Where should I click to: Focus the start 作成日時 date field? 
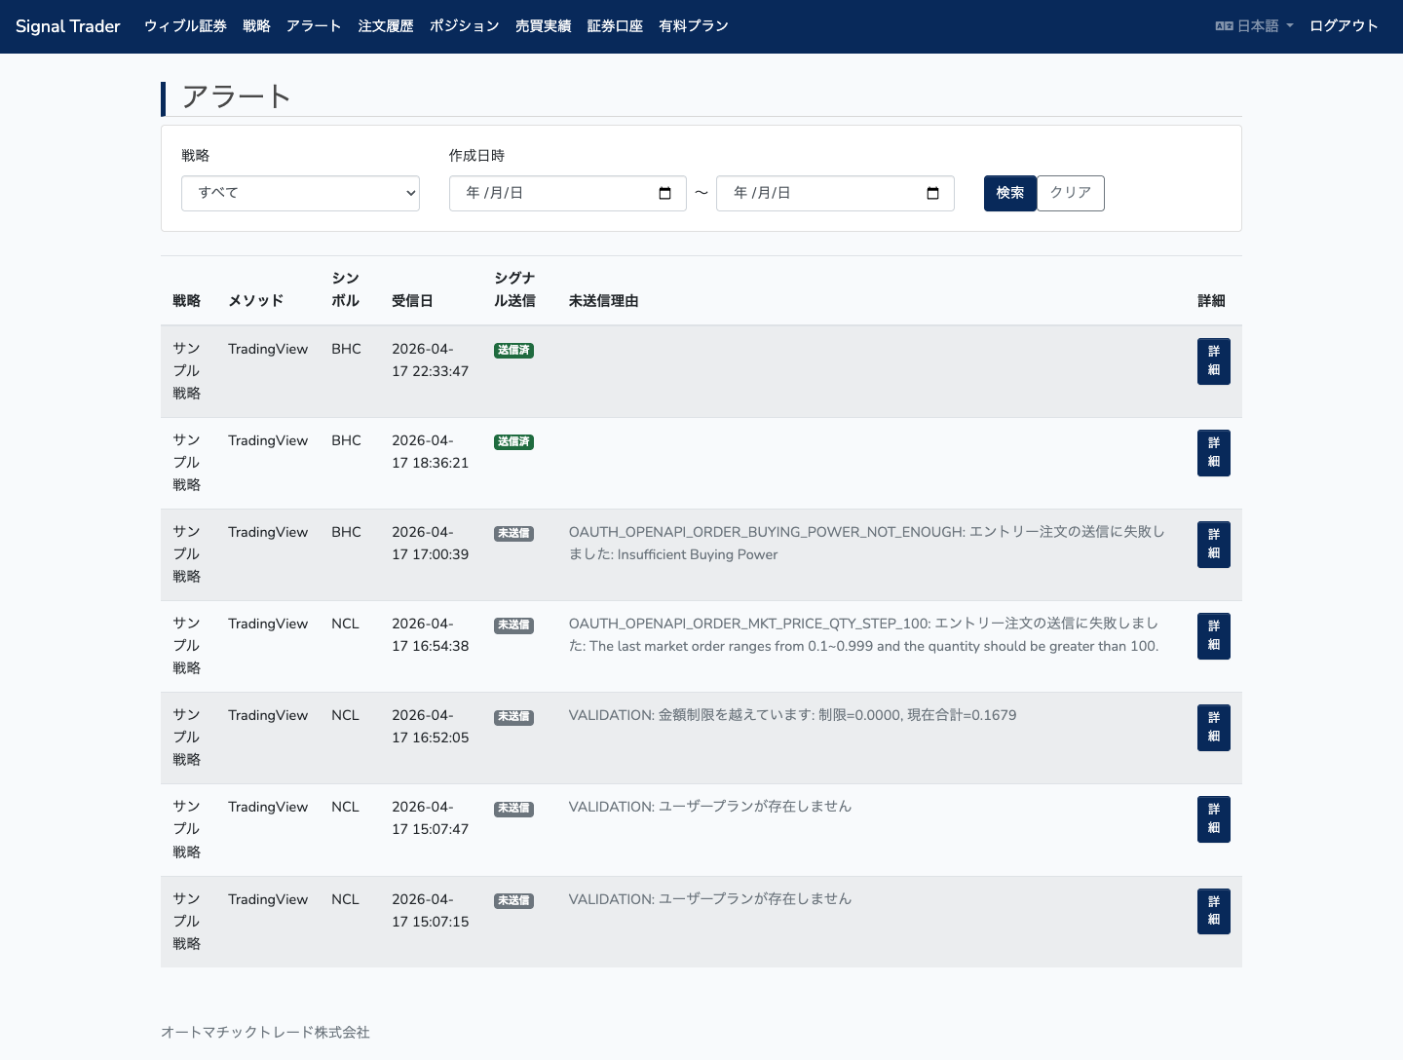click(568, 193)
